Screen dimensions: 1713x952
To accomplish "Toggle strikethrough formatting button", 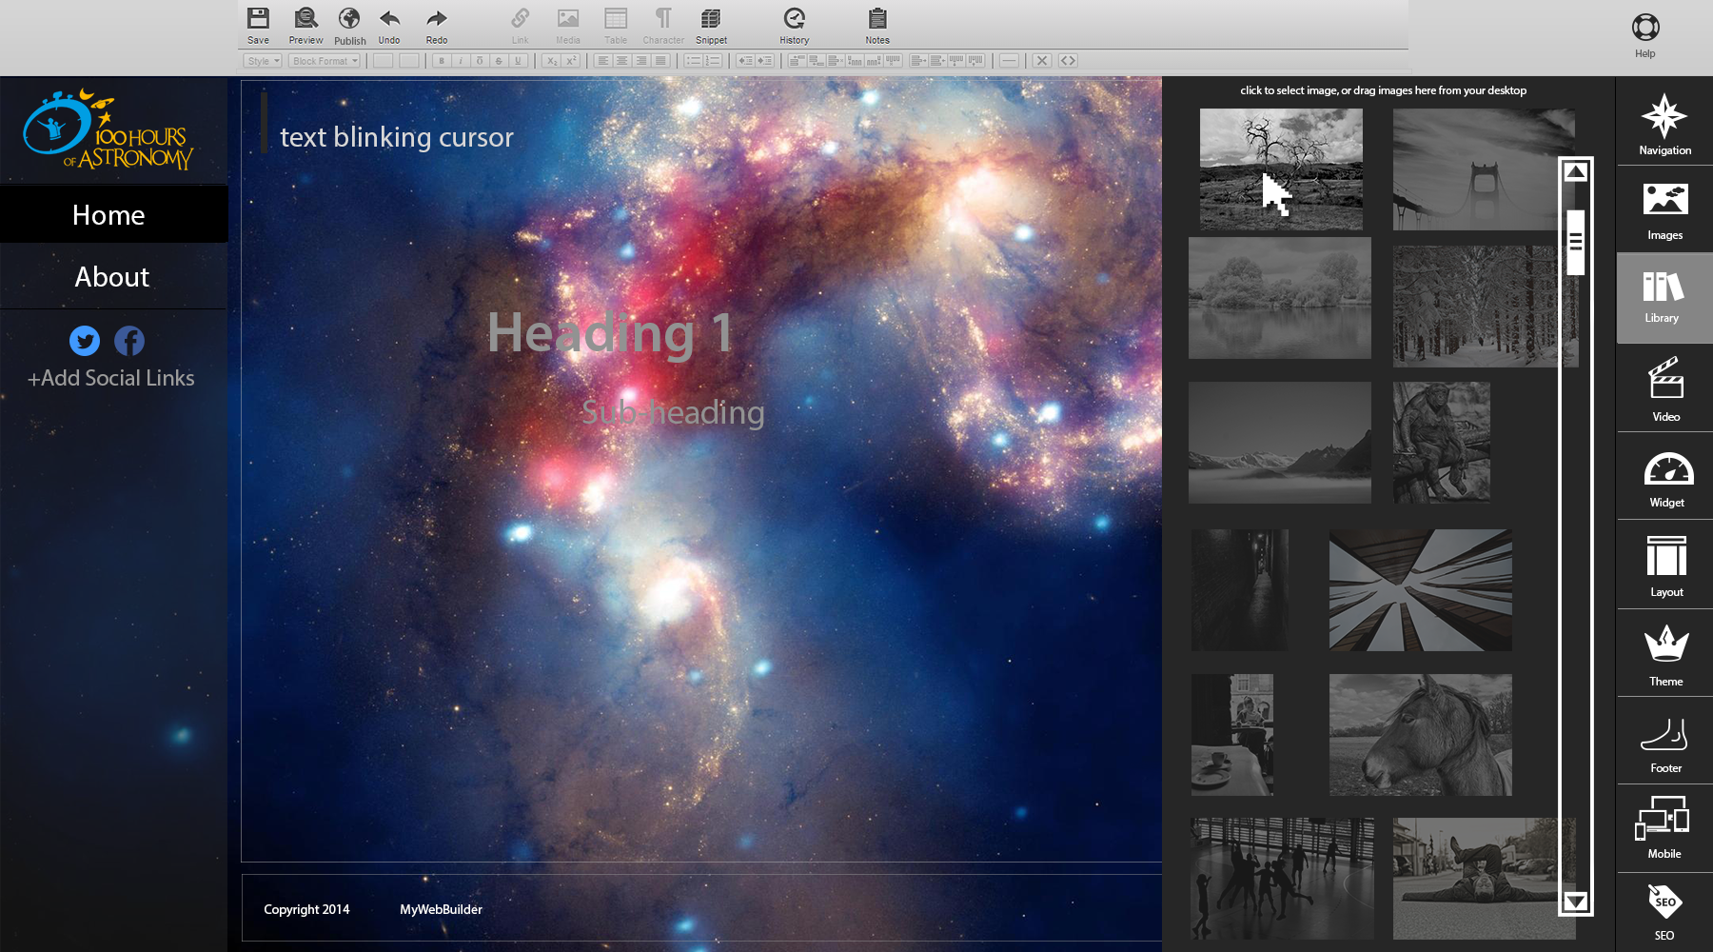I will (x=499, y=61).
